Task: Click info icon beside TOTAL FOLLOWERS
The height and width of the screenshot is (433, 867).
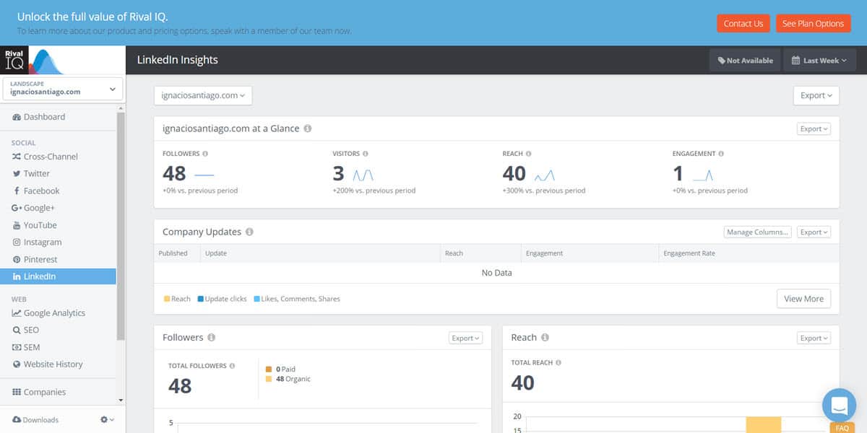Action: point(232,366)
